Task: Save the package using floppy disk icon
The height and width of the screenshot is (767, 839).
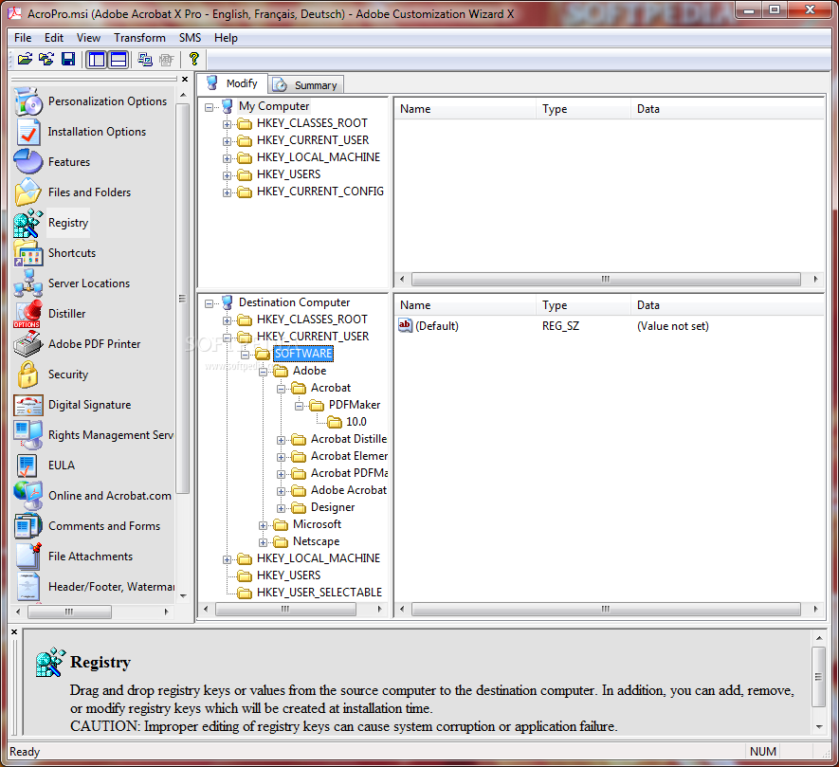Action: click(x=68, y=59)
